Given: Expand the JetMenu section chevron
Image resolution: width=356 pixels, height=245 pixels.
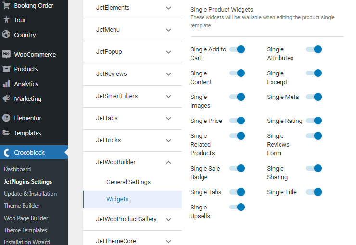Looking at the screenshot, I should tap(168, 30).
